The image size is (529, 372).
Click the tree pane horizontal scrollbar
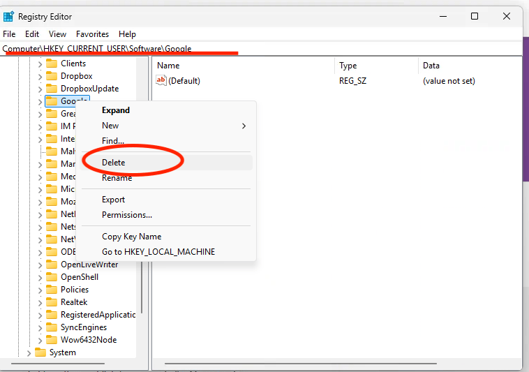[x=58, y=364]
